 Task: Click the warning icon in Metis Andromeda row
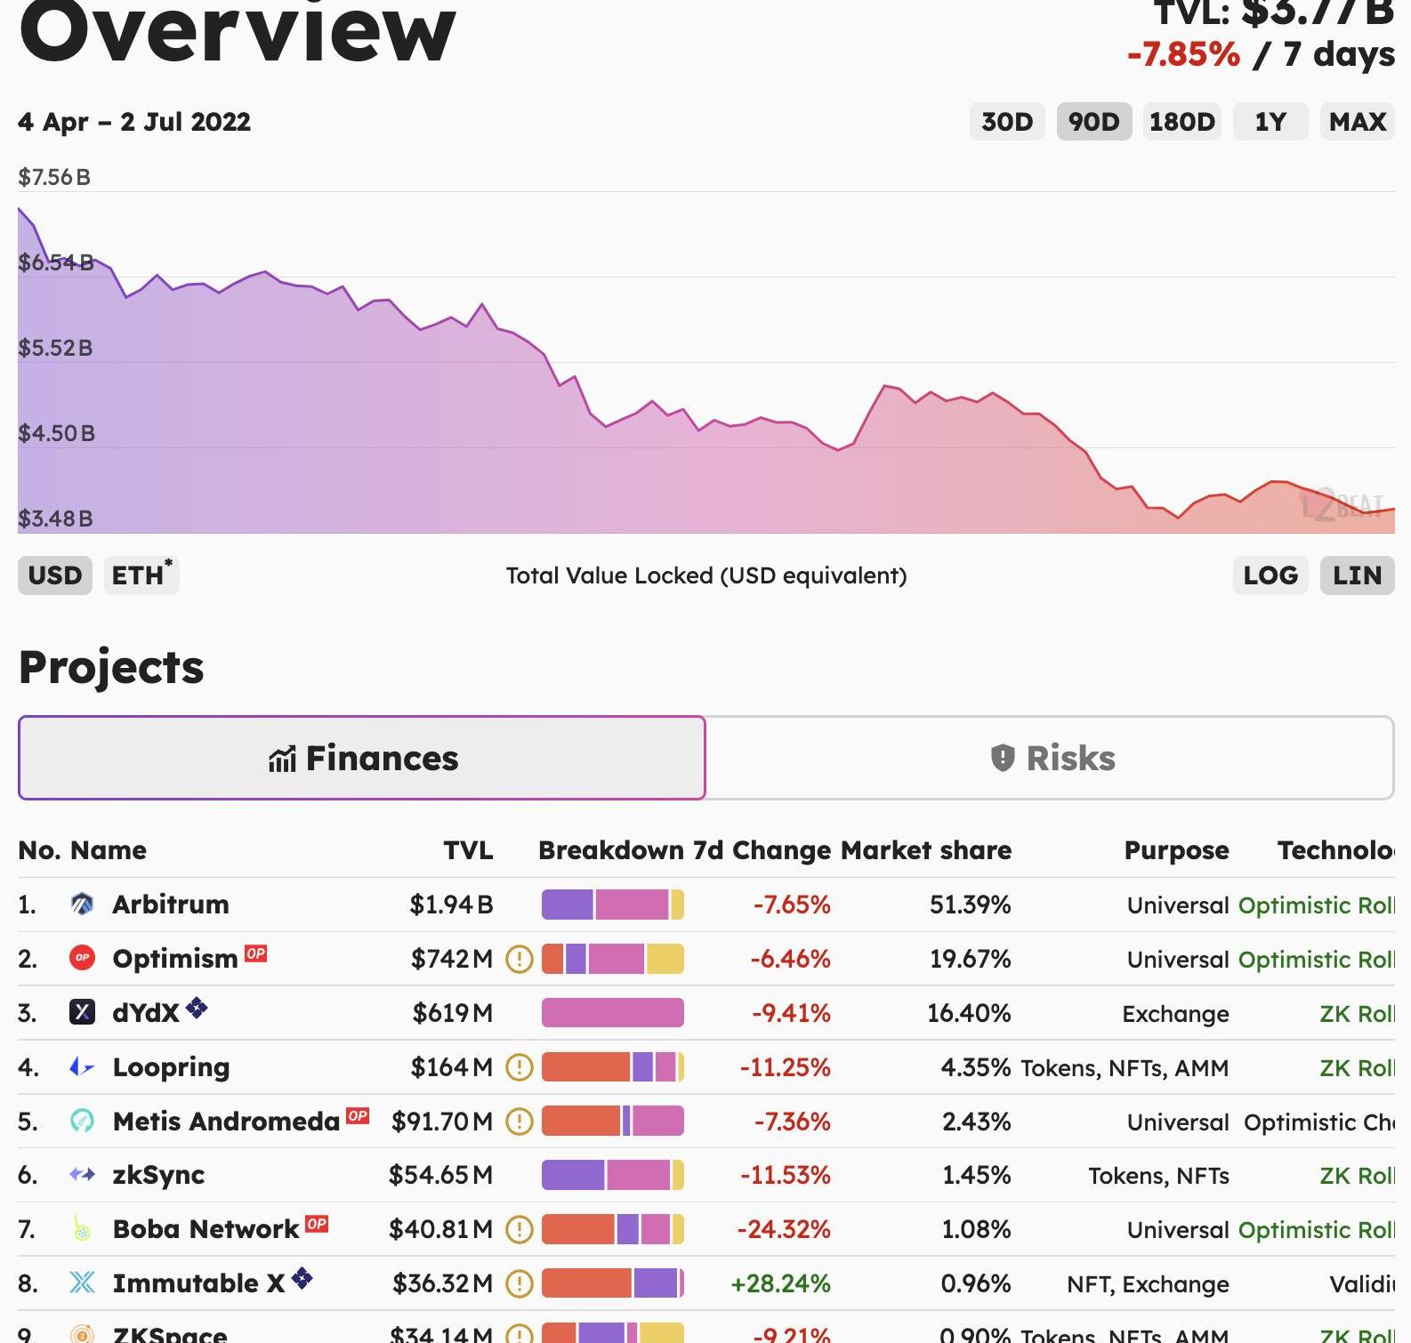tap(519, 1121)
